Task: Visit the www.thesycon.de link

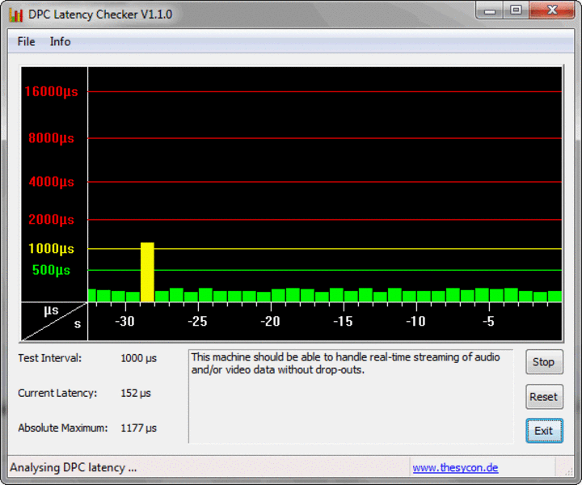Action: (x=455, y=467)
